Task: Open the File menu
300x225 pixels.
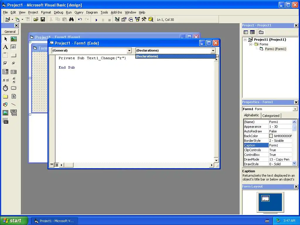Action: pos(5,12)
